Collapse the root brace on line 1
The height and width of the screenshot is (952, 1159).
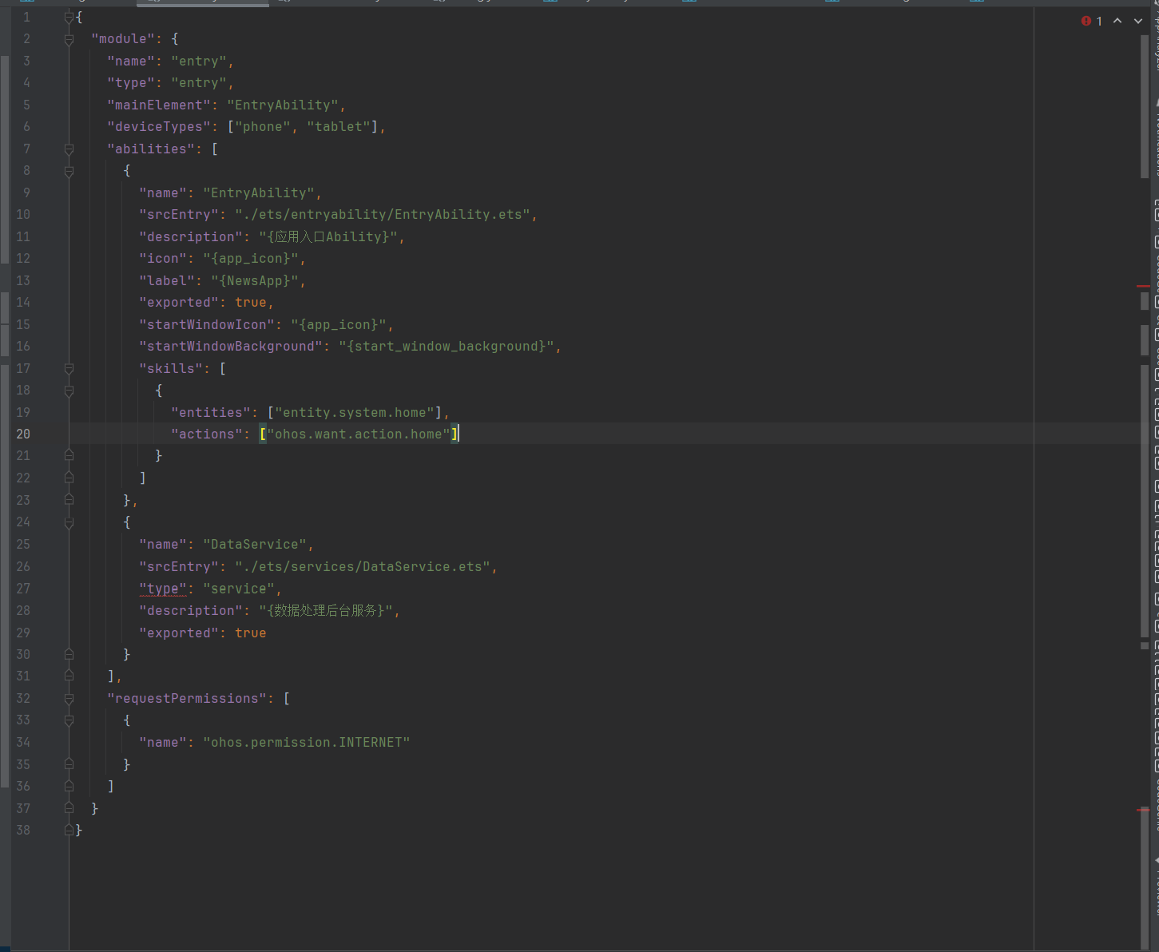click(69, 17)
